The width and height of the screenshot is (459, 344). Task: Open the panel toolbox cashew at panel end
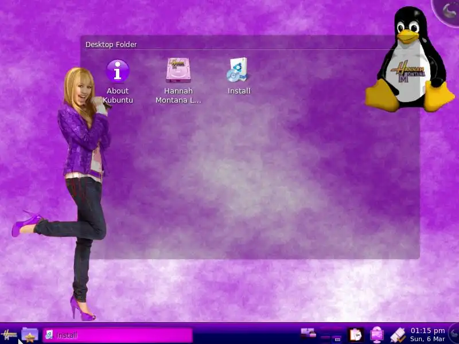click(x=454, y=334)
